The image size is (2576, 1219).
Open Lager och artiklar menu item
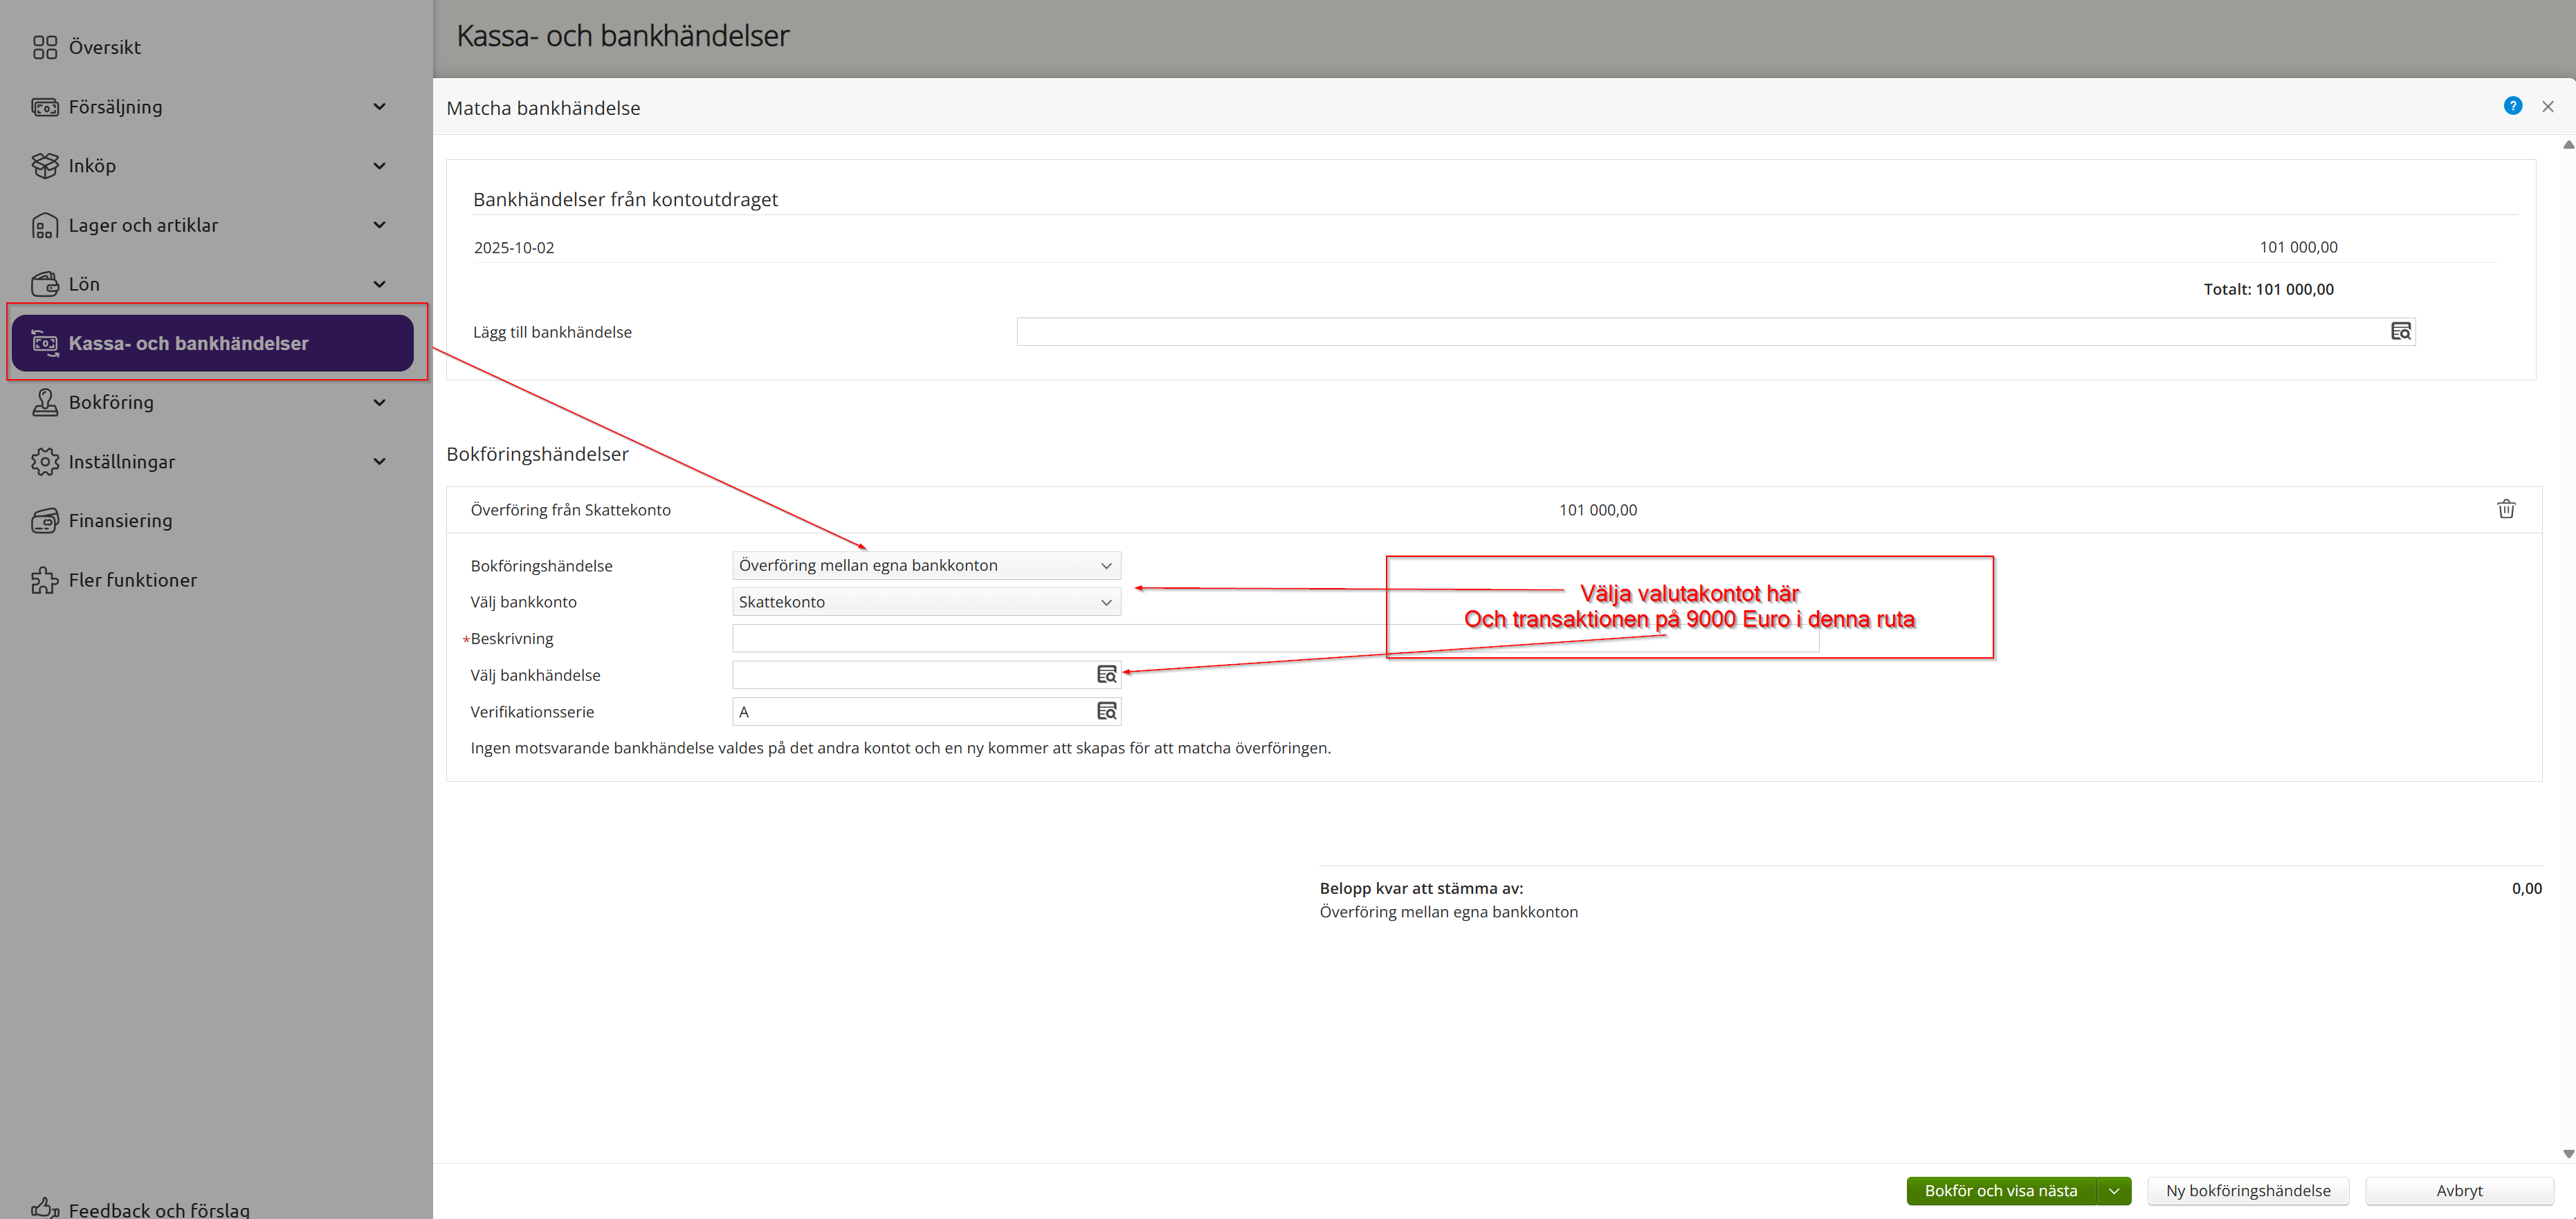(143, 225)
